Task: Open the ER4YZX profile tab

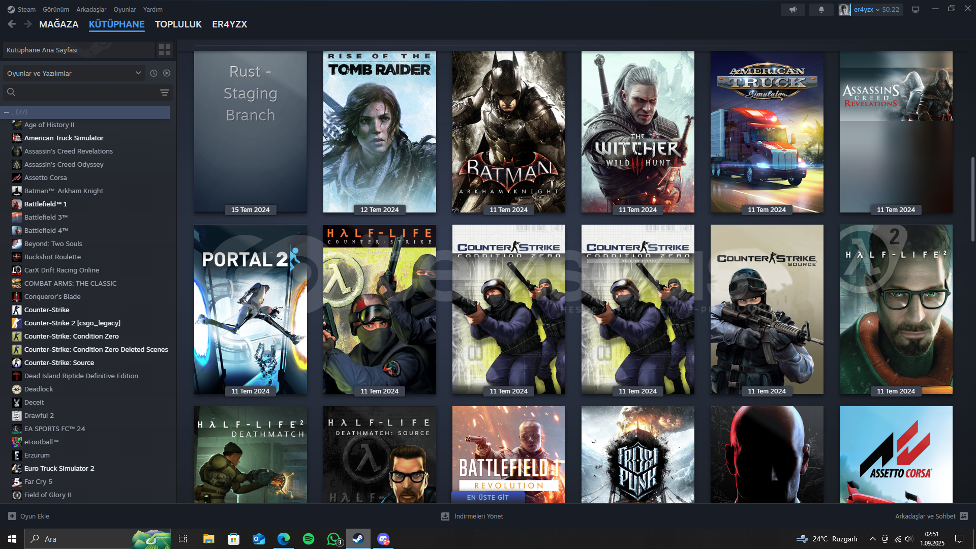Action: coord(230,24)
